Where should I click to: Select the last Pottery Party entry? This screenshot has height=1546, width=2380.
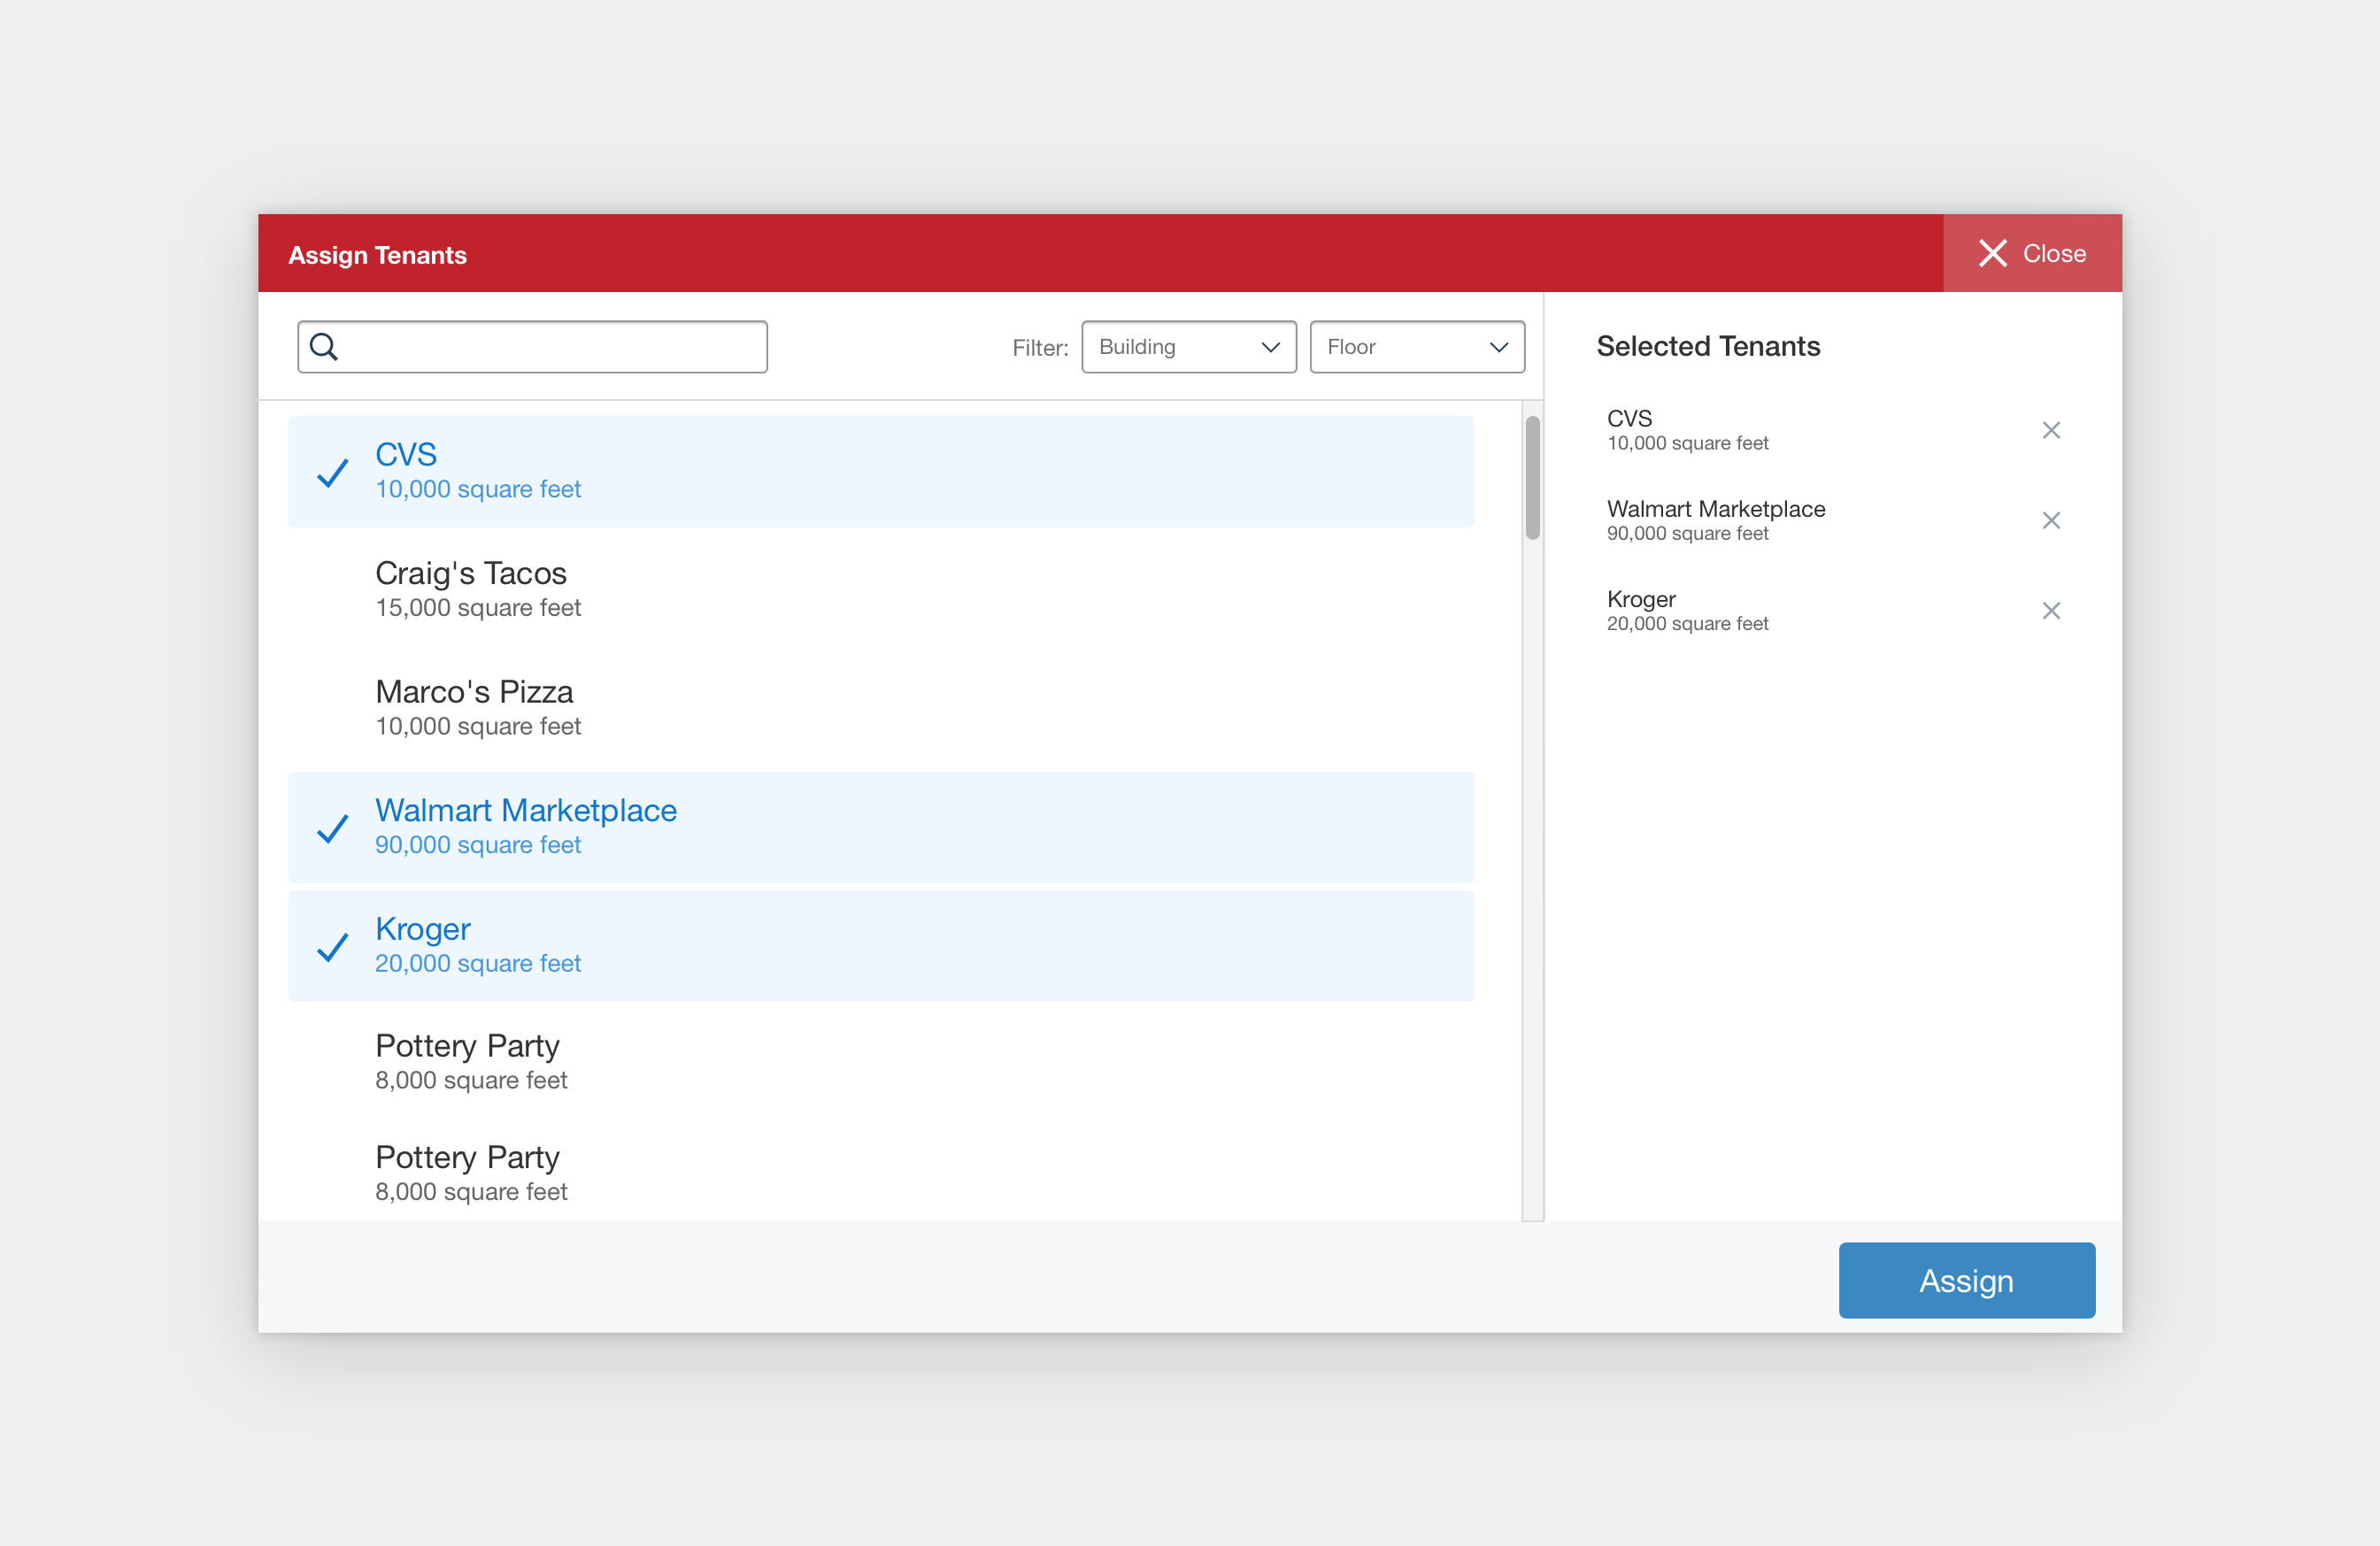(x=880, y=1173)
